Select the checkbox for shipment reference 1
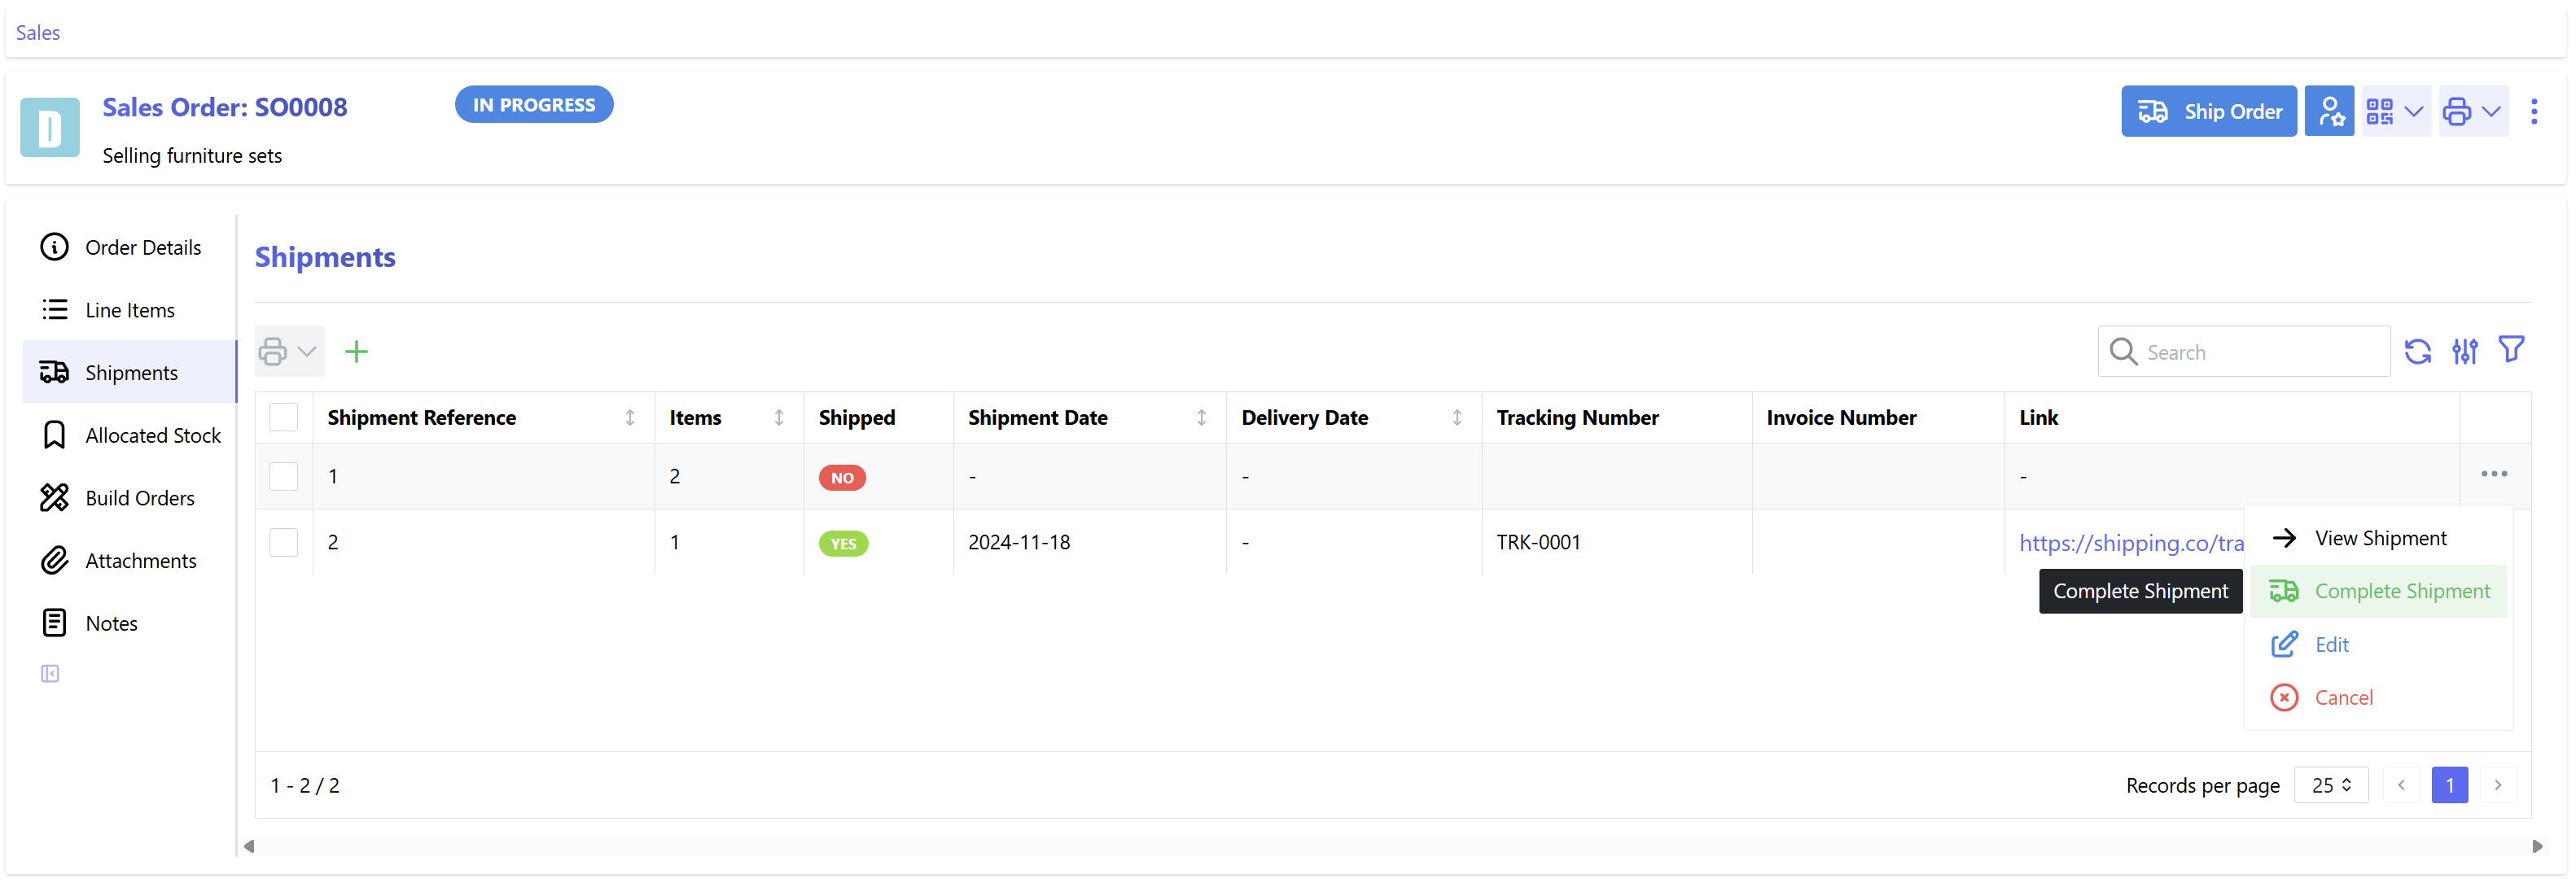The width and height of the screenshot is (2576, 883). point(284,476)
